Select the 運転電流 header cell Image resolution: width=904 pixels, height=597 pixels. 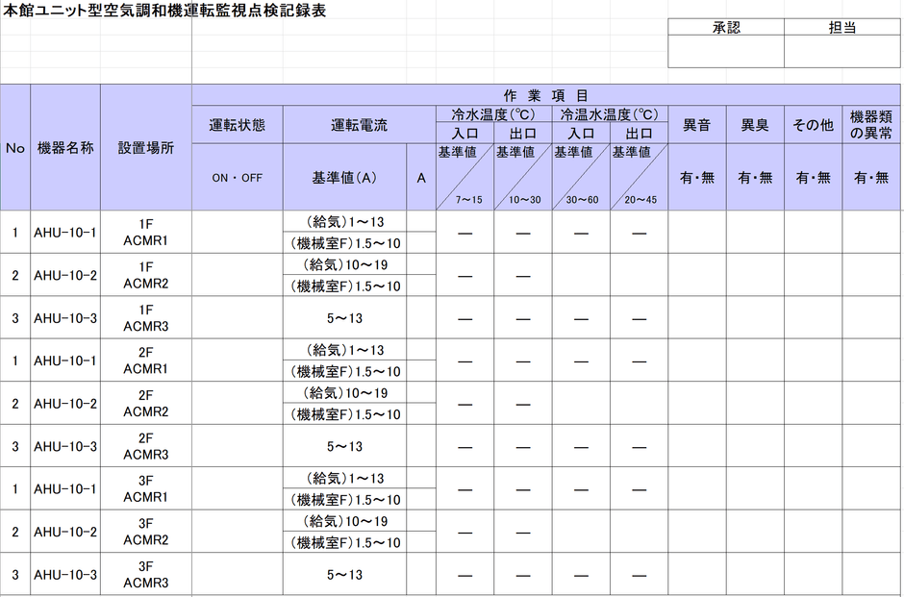click(x=359, y=124)
